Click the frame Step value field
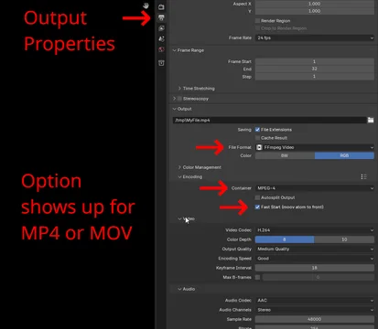378x329 pixels. (x=315, y=77)
